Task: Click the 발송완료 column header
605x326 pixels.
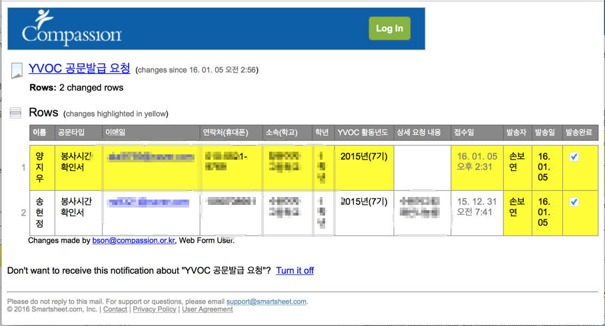Action: point(580,132)
